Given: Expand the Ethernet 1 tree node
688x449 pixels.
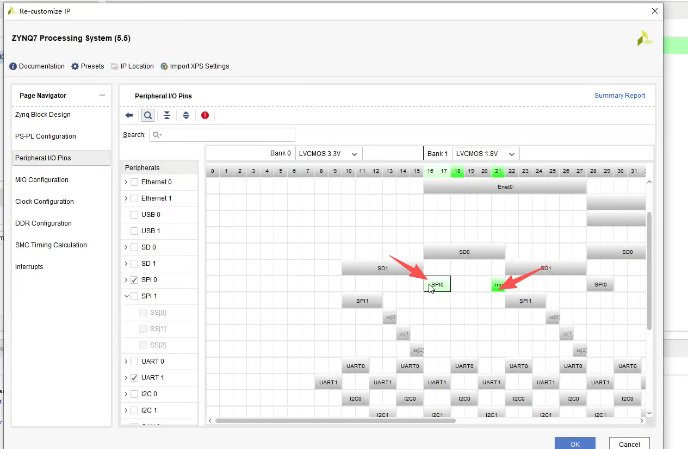Looking at the screenshot, I should coord(126,198).
